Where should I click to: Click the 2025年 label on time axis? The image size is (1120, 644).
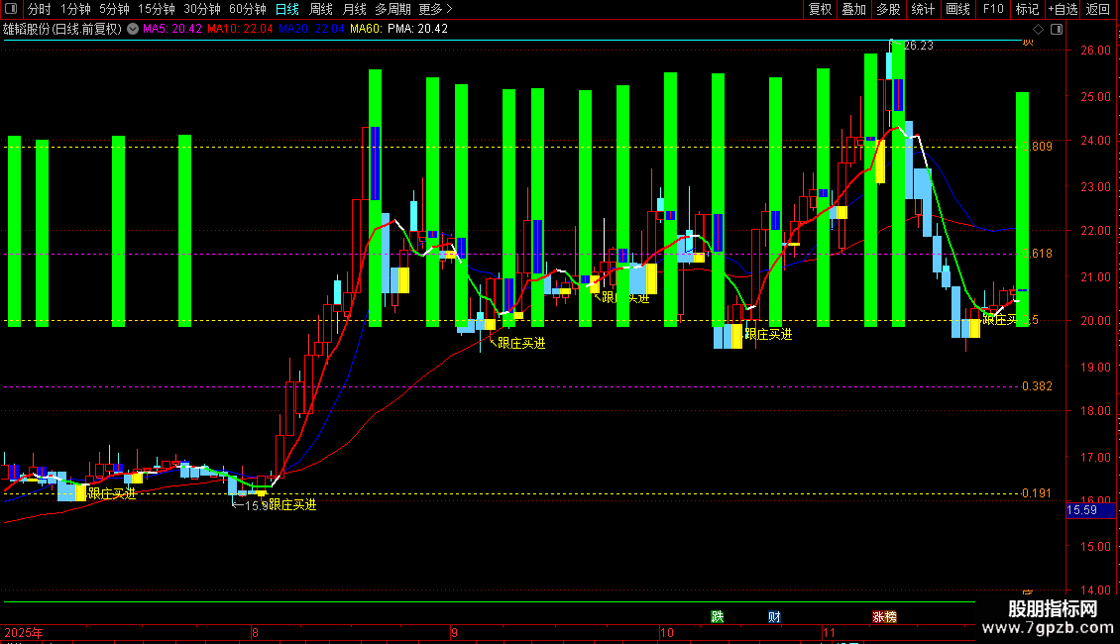(x=23, y=632)
